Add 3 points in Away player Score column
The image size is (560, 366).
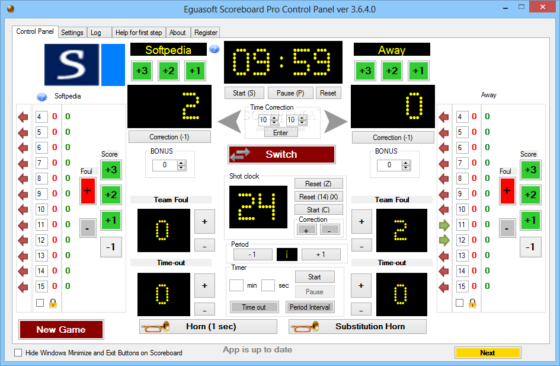click(x=530, y=170)
